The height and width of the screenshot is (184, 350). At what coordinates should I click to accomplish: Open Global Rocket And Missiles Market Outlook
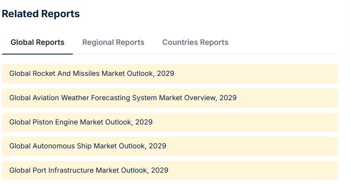(92, 74)
